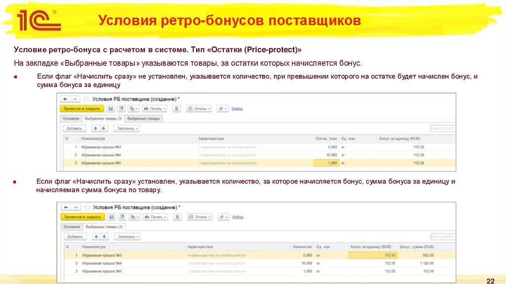Screen dimensions: 506x284
Task: Click Добавить in the lower window
Action: 75,237
